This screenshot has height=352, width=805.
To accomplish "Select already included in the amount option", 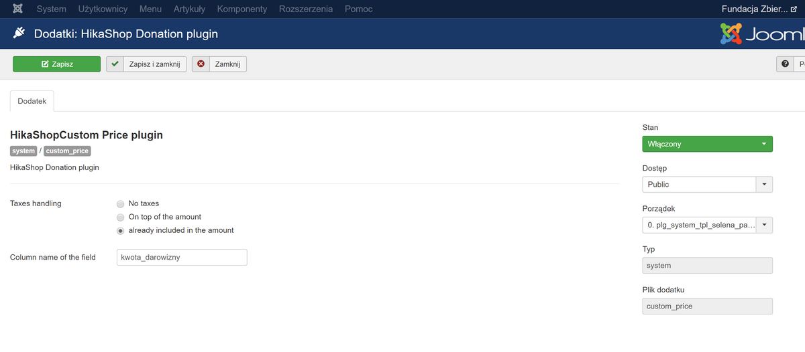I will (120, 231).
